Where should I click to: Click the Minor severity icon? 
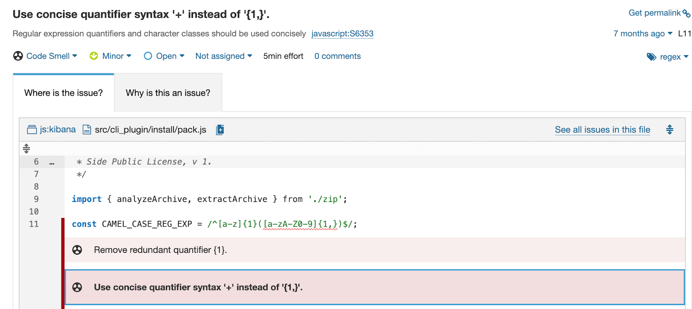point(93,56)
